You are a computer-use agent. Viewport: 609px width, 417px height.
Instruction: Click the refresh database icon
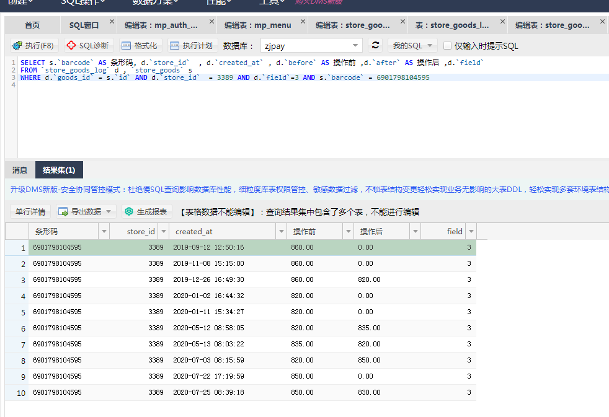[375, 45]
